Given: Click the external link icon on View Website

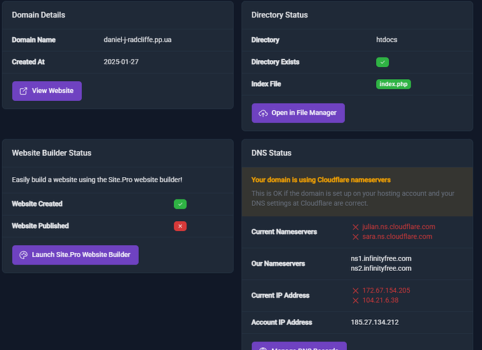Looking at the screenshot, I should (x=24, y=91).
